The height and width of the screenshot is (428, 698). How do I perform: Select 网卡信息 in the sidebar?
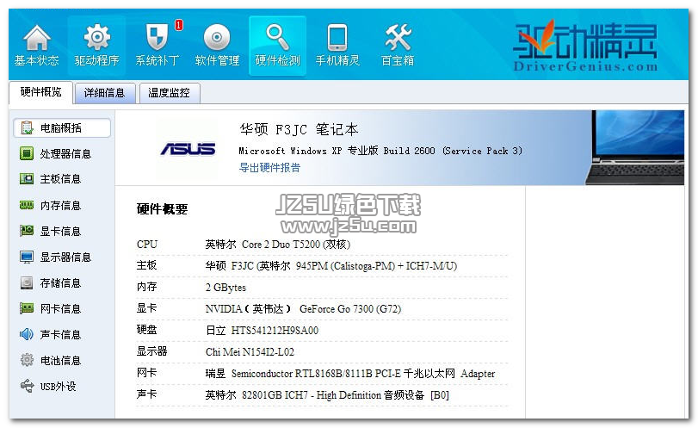pyautogui.click(x=62, y=308)
